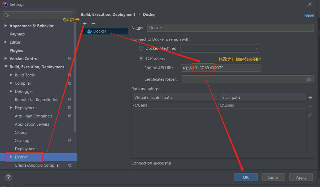Select Docker entry in configurations list
Screen dimensions: 320x187
[x=104, y=31]
